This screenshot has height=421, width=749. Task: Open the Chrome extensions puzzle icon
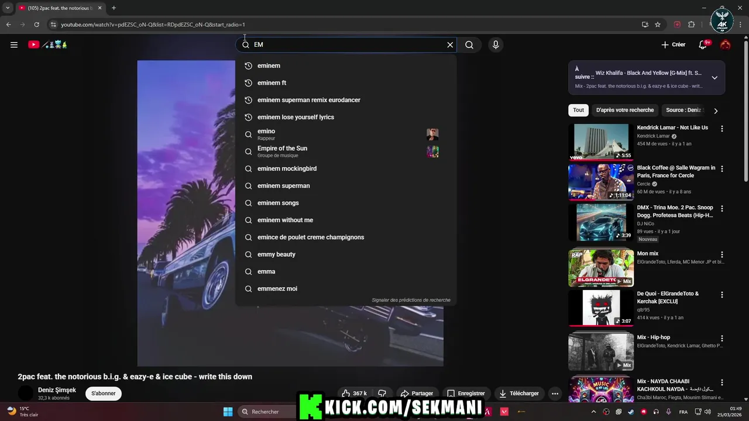pos(691,25)
